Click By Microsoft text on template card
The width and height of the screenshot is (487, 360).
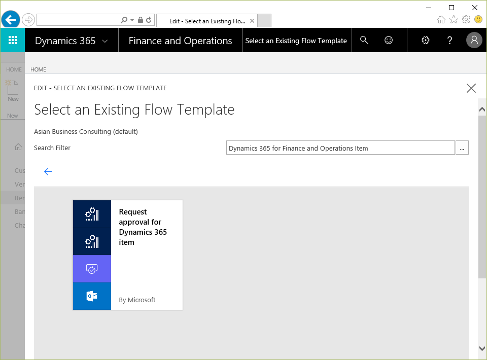pos(137,300)
